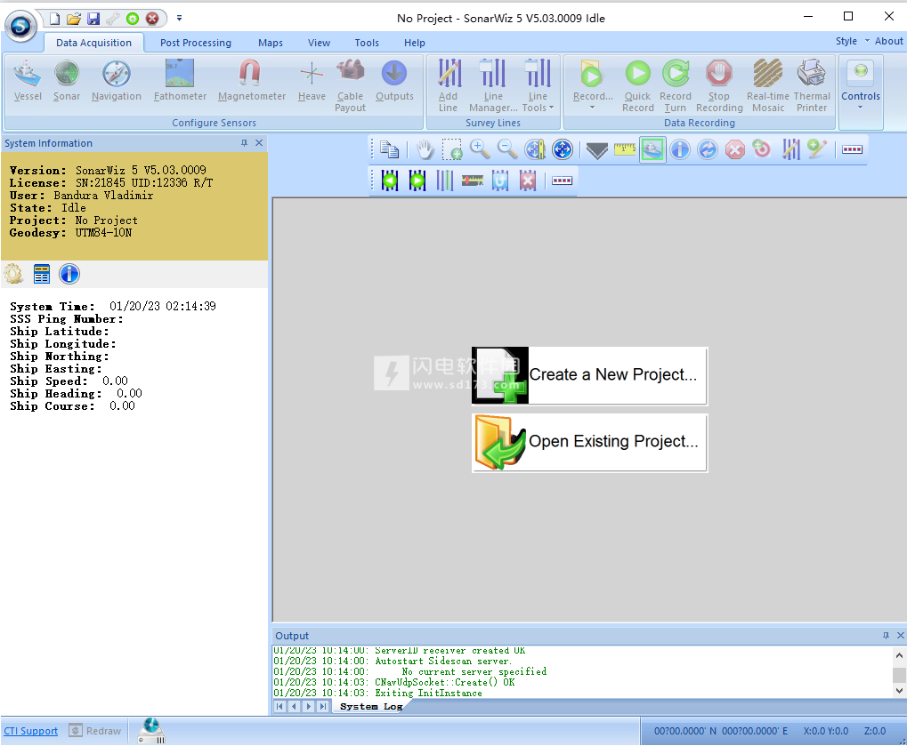Open the Help tab
The width and height of the screenshot is (907, 746).
414,43
